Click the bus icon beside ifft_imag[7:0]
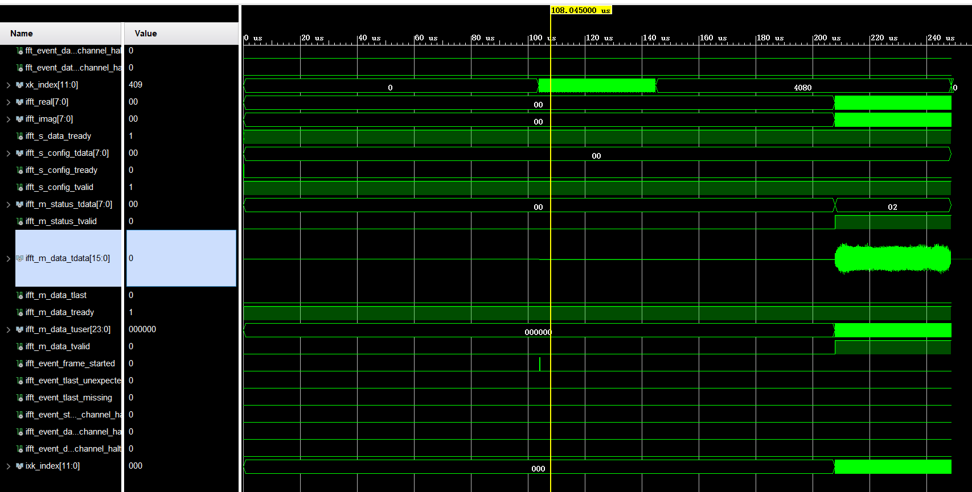Viewport: 972px width, 492px height. pyautogui.click(x=20, y=119)
